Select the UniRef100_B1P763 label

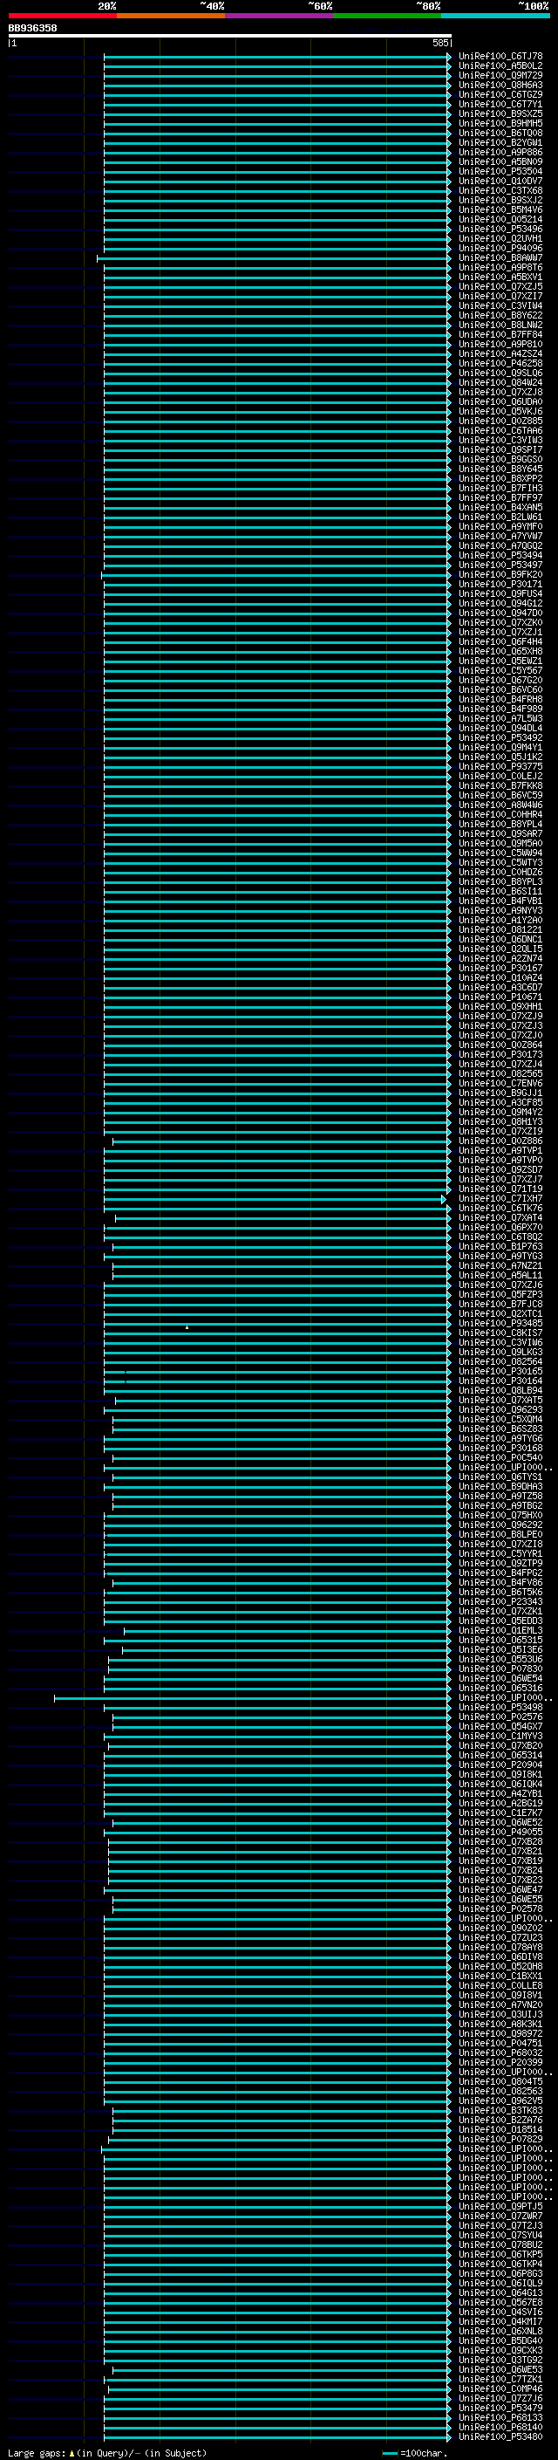pyautogui.click(x=500, y=1246)
